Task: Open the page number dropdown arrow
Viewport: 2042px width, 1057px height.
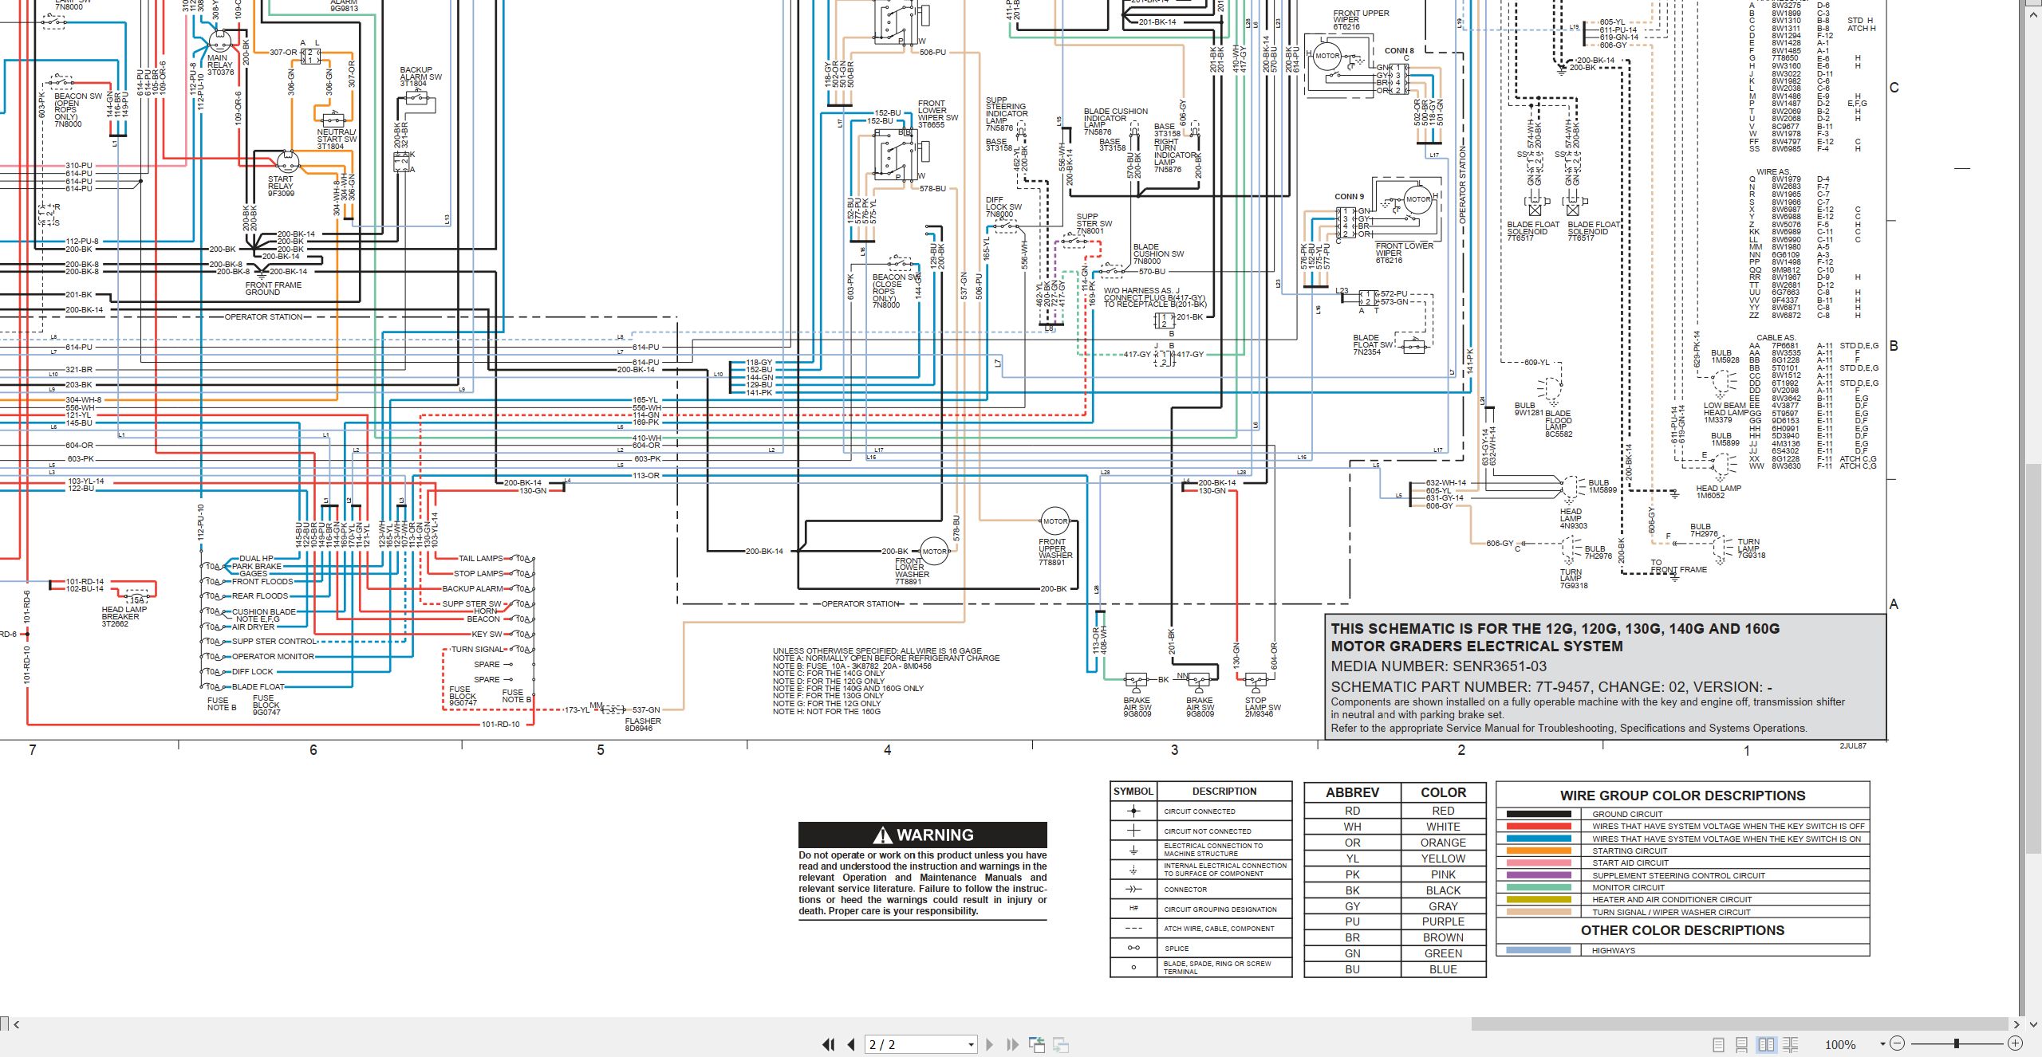Action: point(971,1044)
